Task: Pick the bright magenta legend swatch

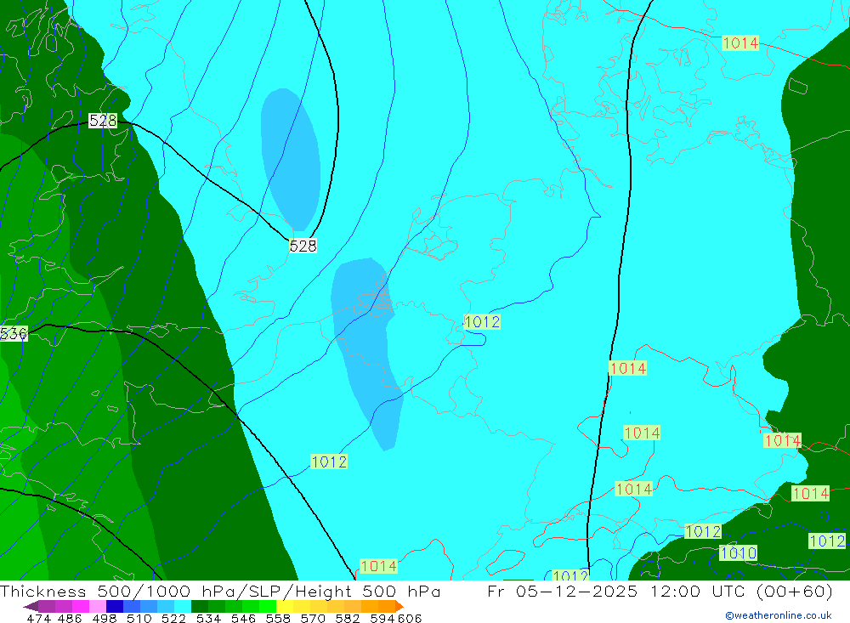Action: pos(80,606)
